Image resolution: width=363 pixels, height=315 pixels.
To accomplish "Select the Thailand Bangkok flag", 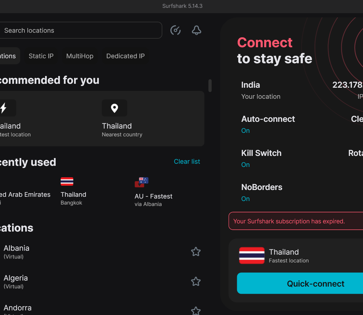I will 67,181.
